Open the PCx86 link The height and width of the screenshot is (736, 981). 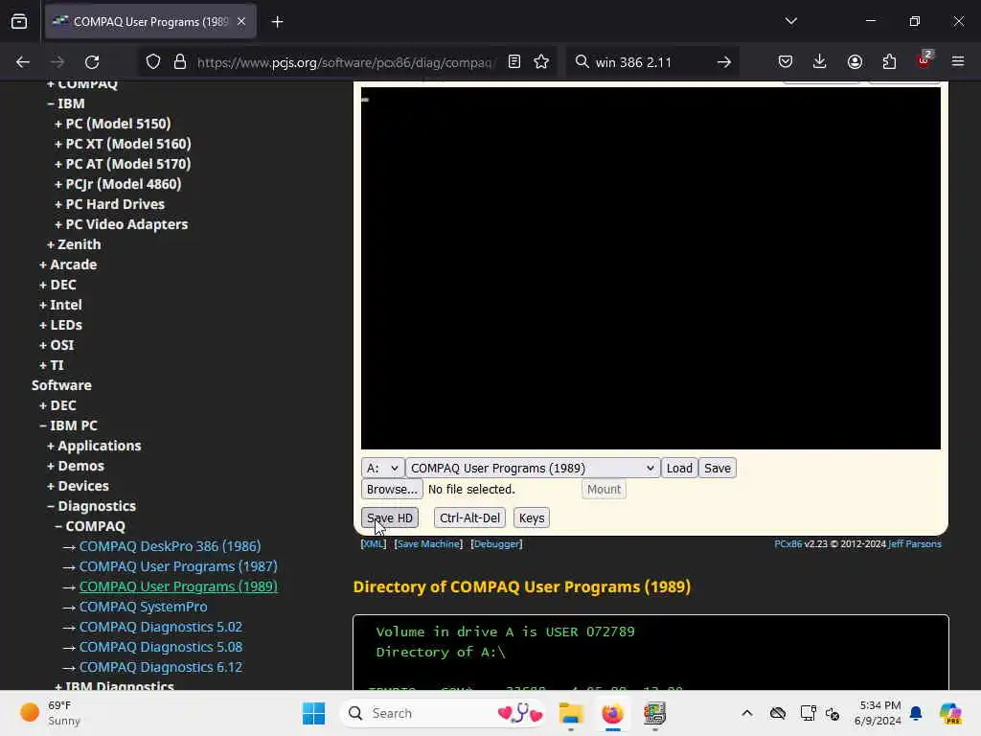(788, 544)
